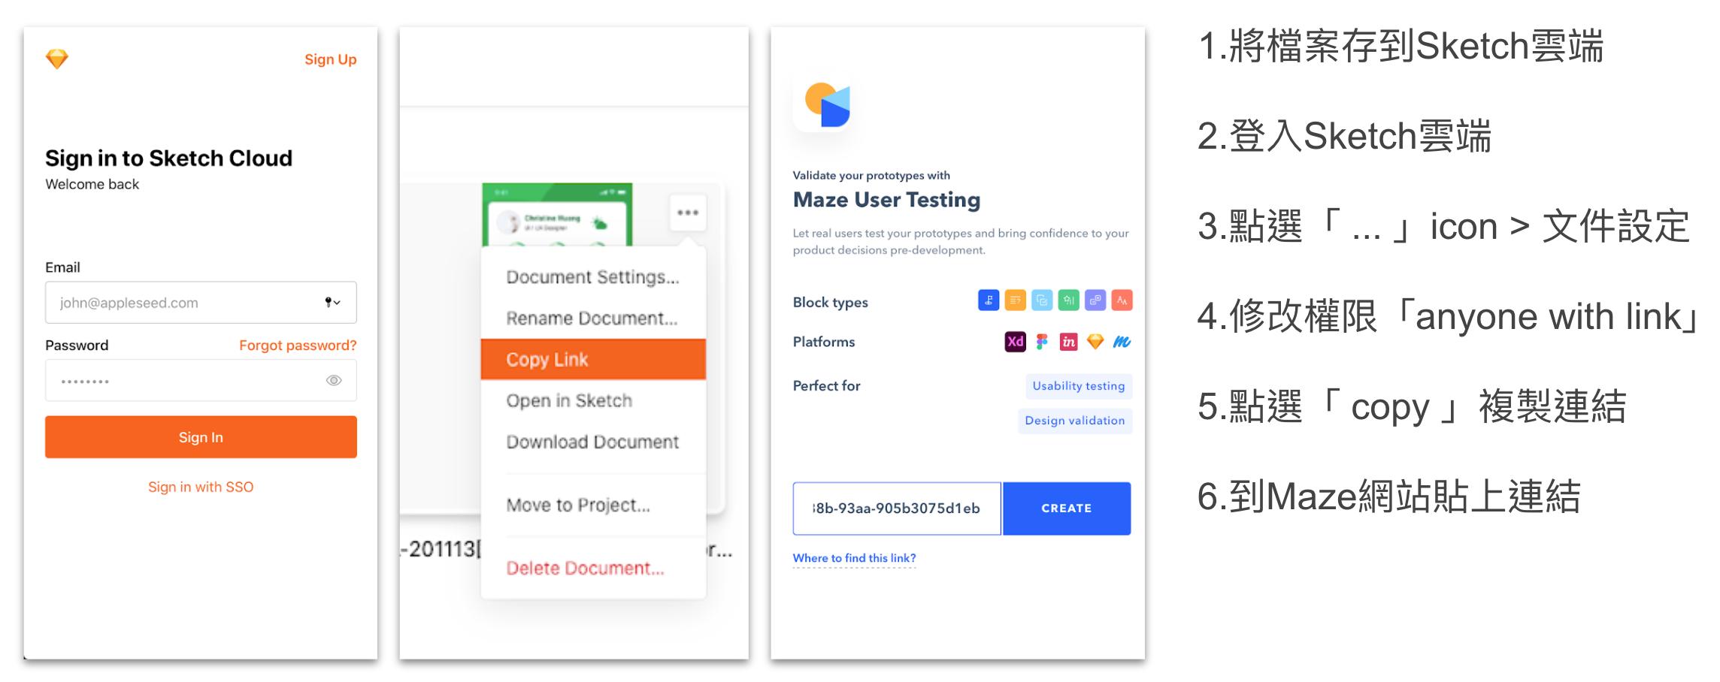Toggle password visibility eye icon
The image size is (1720, 682).
tap(334, 381)
